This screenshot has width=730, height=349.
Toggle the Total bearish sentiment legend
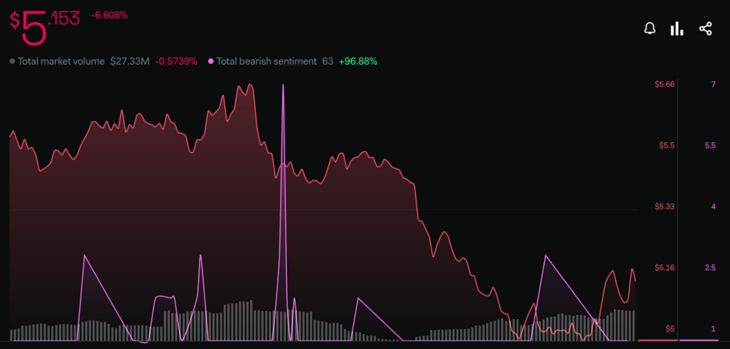click(x=267, y=61)
